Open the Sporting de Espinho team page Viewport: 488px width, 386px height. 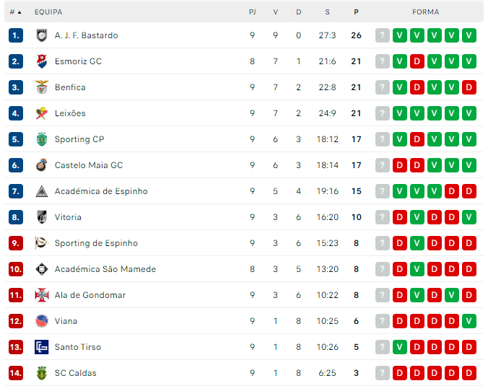(96, 243)
